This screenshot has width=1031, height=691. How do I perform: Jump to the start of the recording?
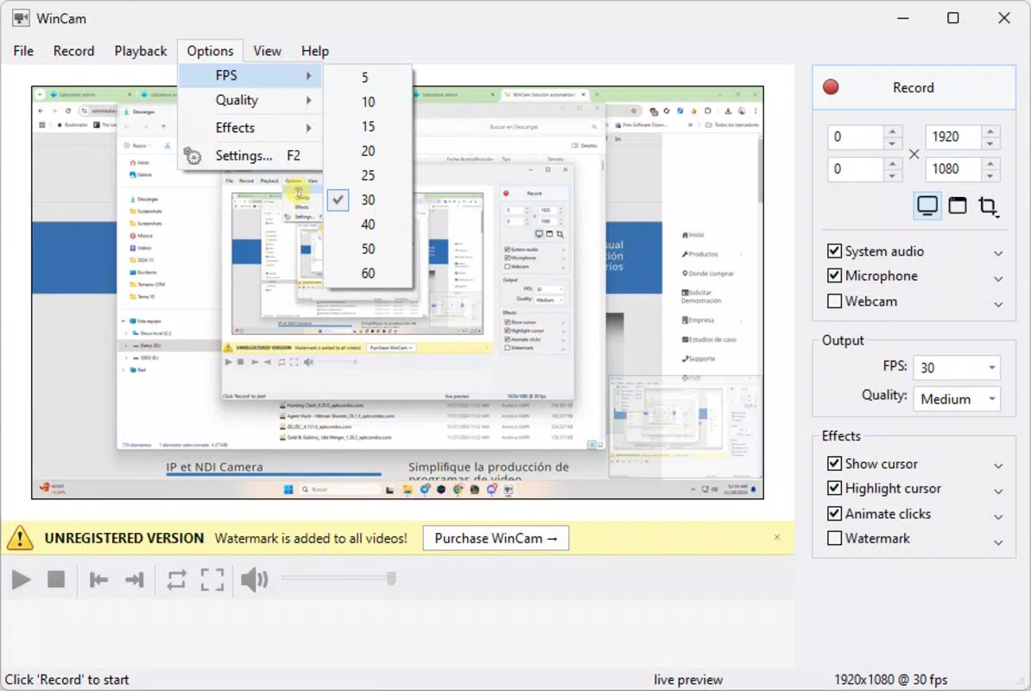click(98, 580)
